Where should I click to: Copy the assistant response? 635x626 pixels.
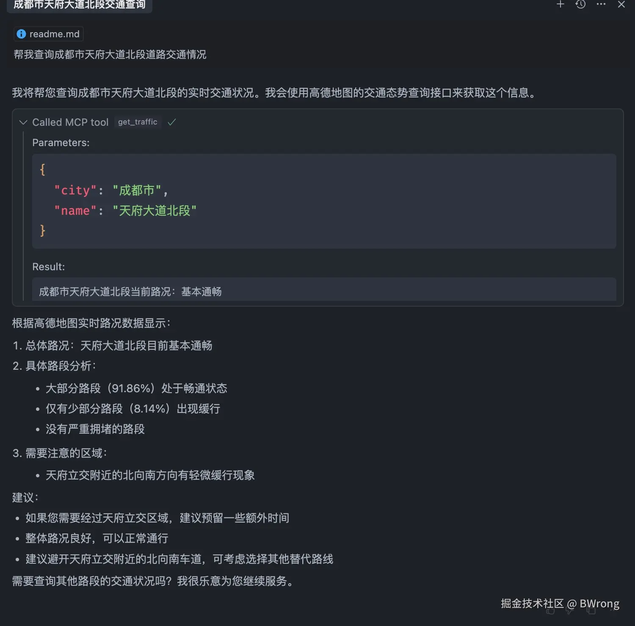591,611
